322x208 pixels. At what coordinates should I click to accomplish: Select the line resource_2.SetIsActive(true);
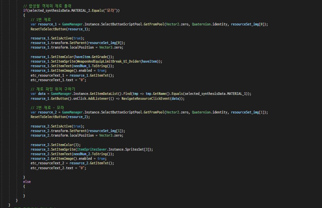point(57,126)
